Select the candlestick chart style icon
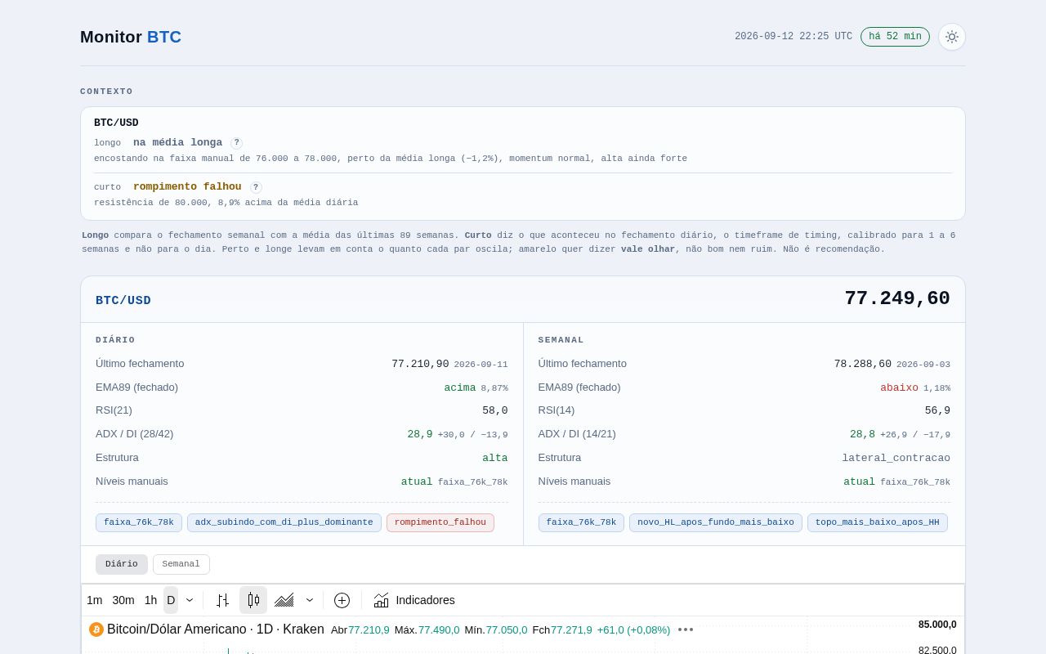Viewport: 1046px width, 654px height. pyautogui.click(x=253, y=600)
